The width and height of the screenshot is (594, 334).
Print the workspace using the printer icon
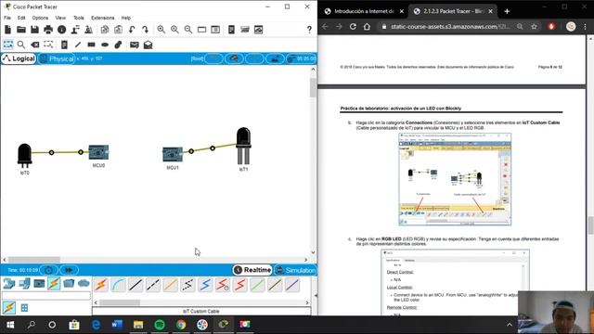pyautogui.click(x=48, y=30)
